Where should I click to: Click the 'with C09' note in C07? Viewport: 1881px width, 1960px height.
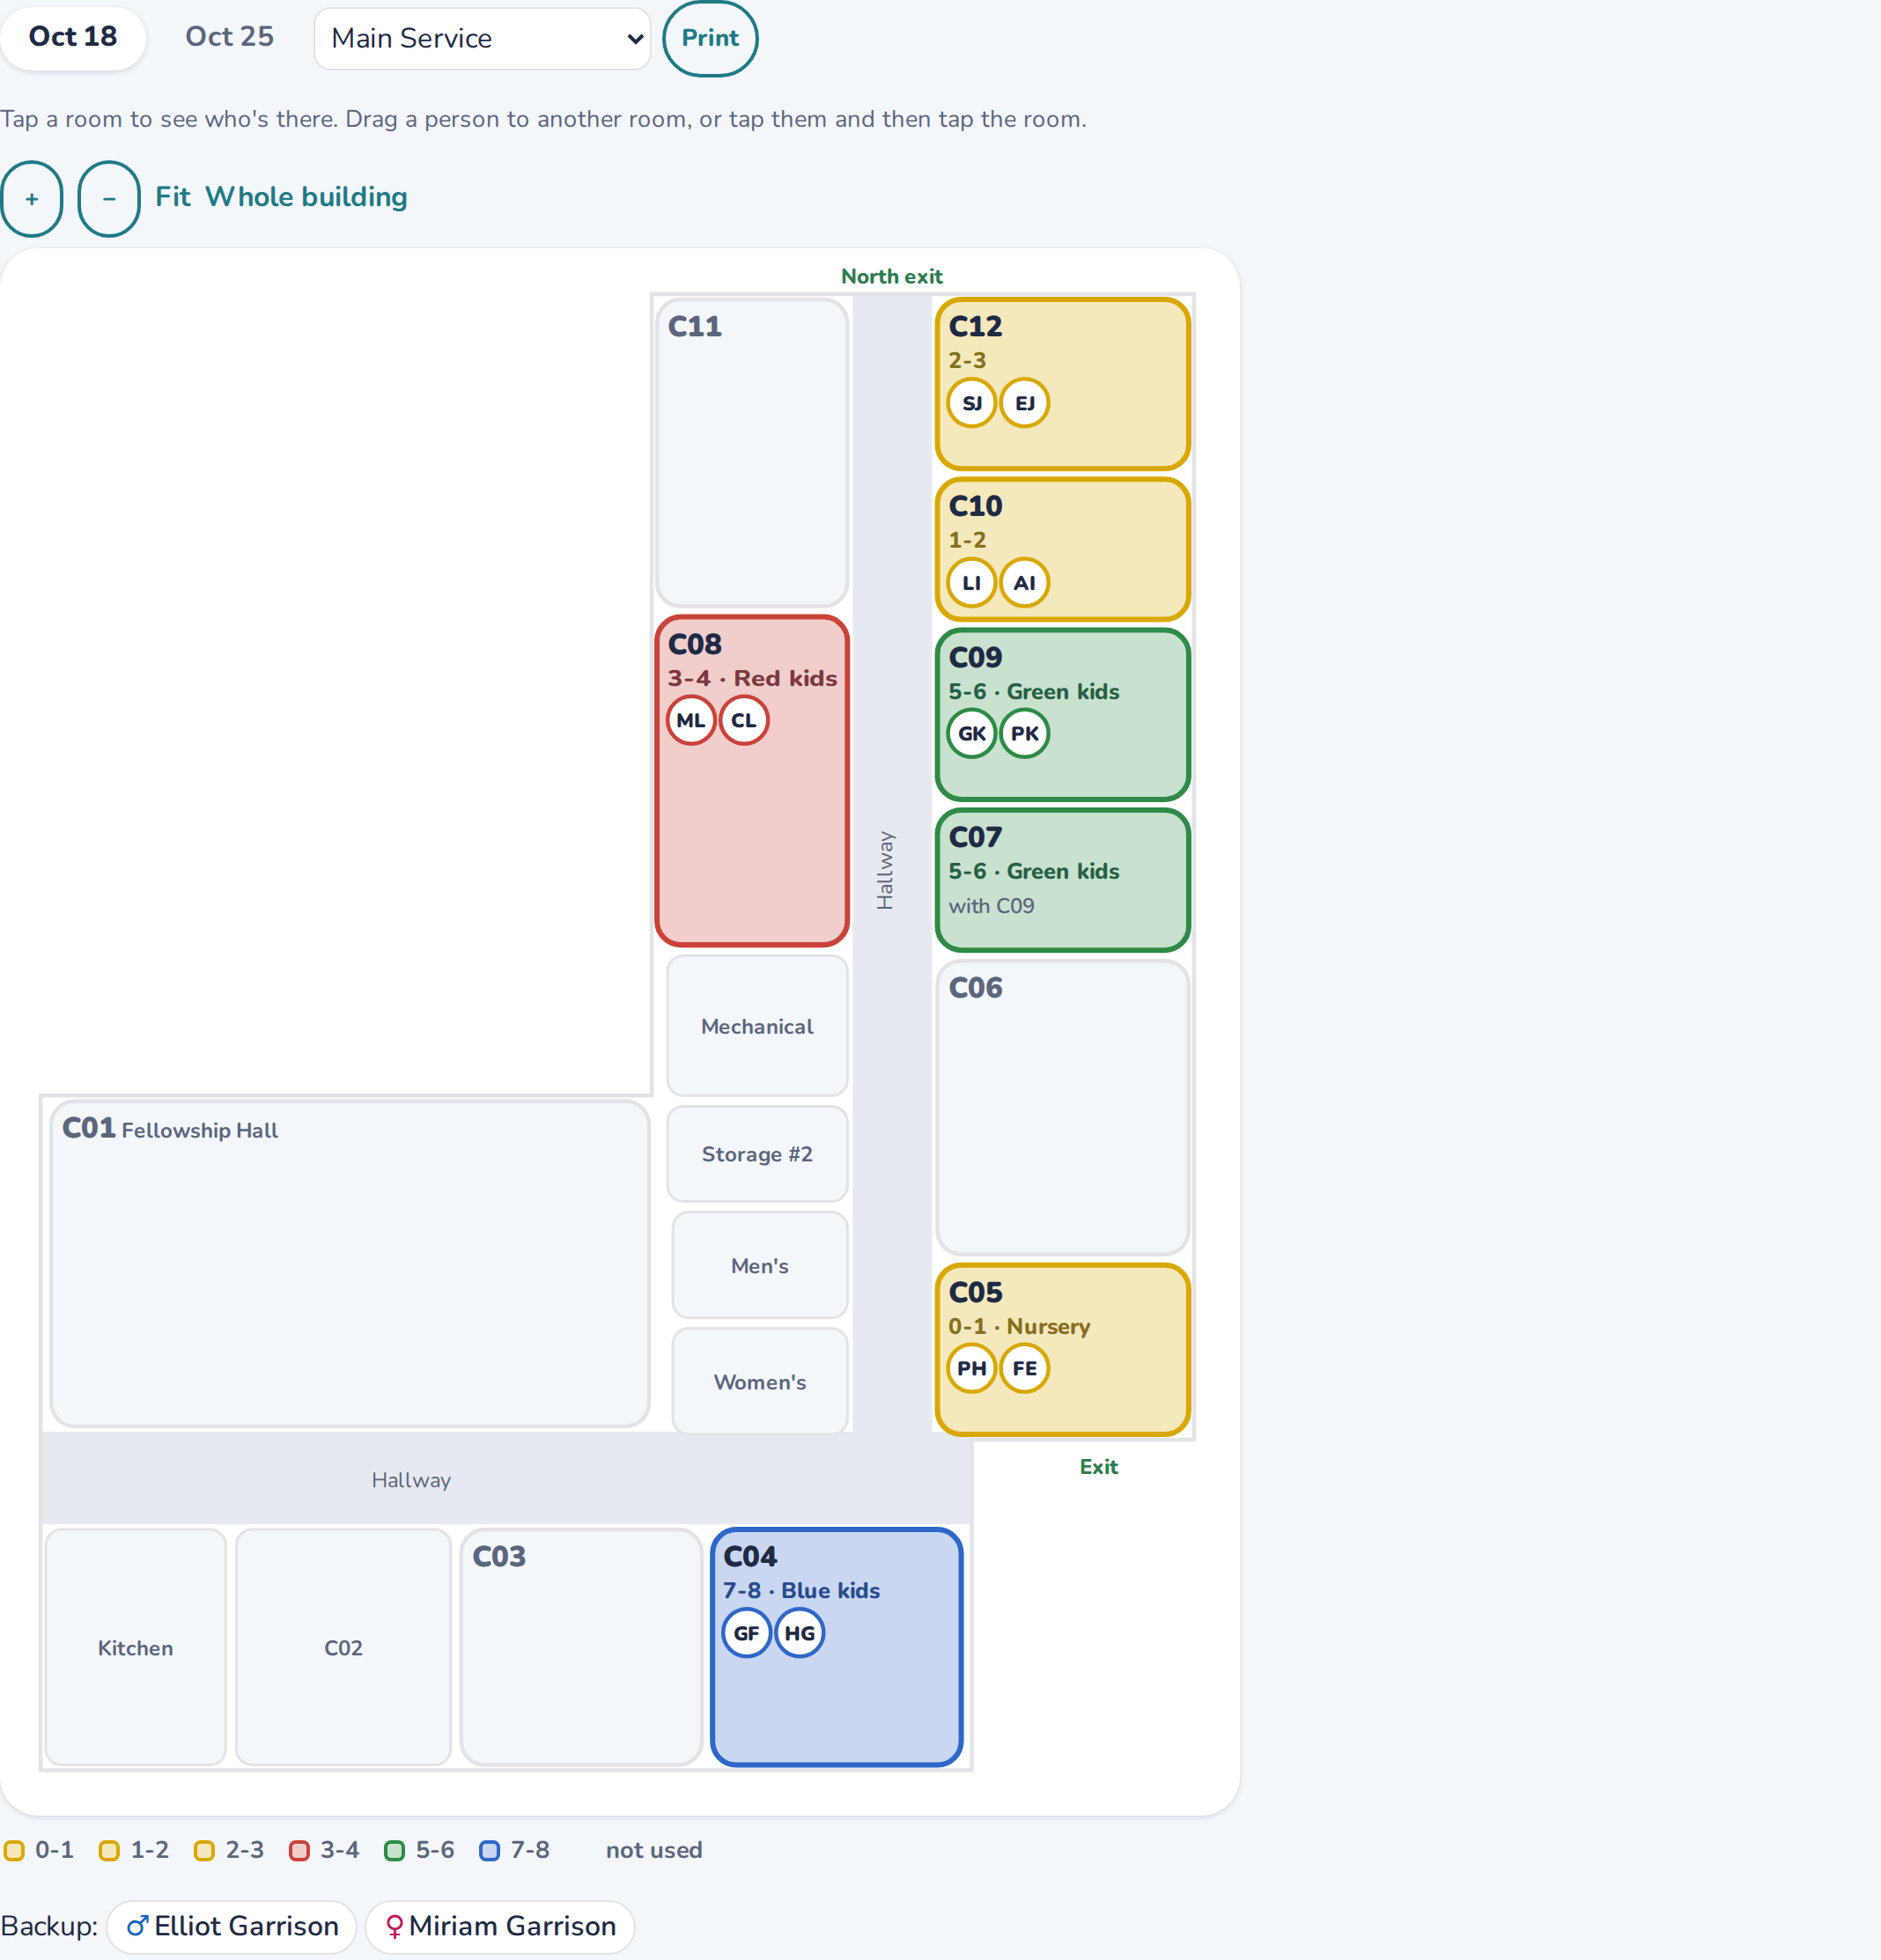coord(991,906)
